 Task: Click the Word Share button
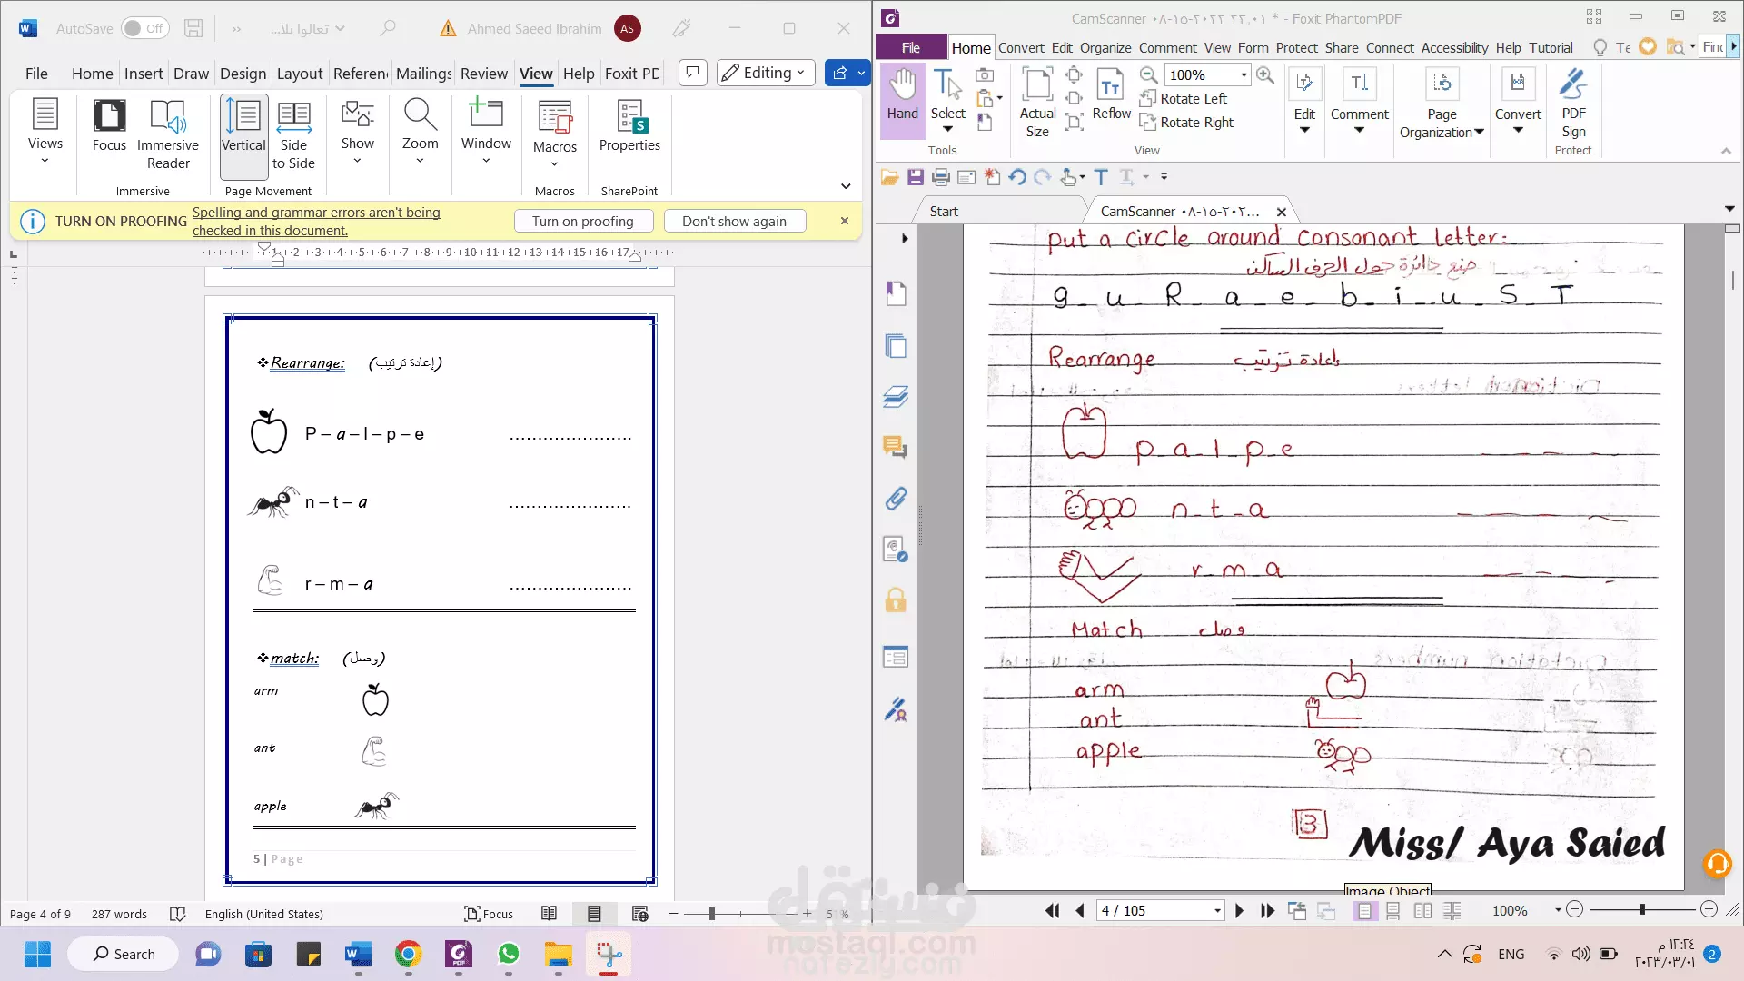(839, 73)
